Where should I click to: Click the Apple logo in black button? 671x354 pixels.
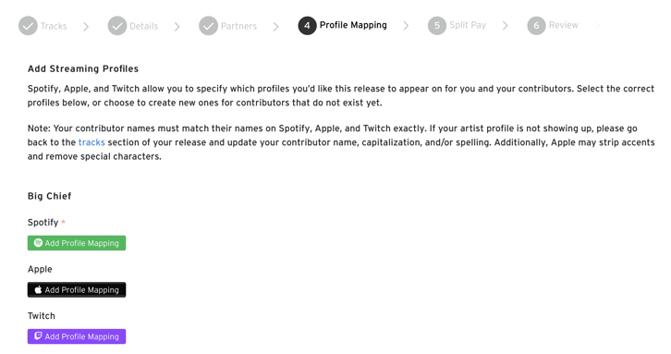click(x=38, y=289)
